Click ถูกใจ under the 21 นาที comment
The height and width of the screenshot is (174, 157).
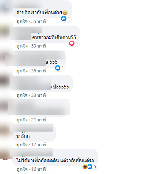(x=22, y=120)
